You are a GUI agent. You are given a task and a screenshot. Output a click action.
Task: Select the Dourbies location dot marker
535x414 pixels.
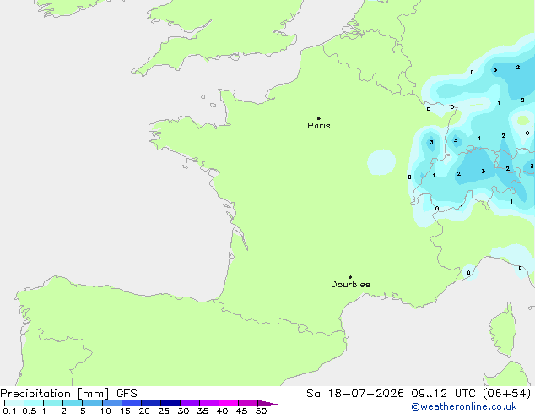click(350, 277)
